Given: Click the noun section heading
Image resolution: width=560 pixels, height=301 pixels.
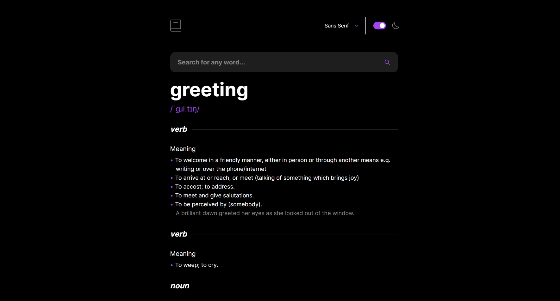Looking at the screenshot, I should [x=180, y=286].
